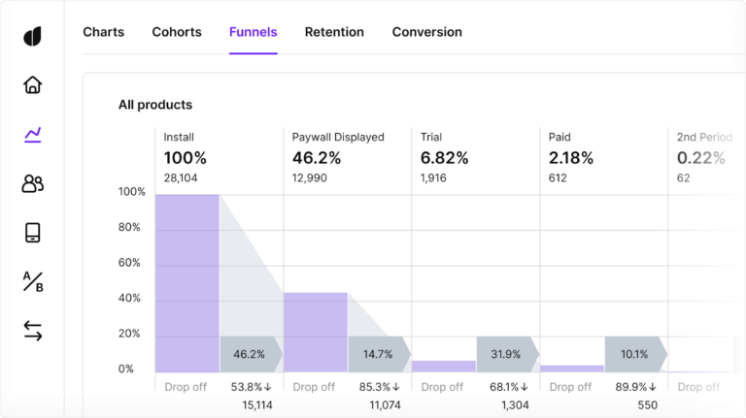Select the Paid column header
Image resolution: width=746 pixels, height=418 pixels.
[x=572, y=155]
